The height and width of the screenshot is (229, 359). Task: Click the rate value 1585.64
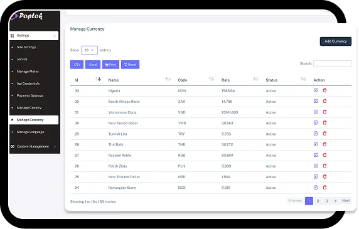(228, 91)
